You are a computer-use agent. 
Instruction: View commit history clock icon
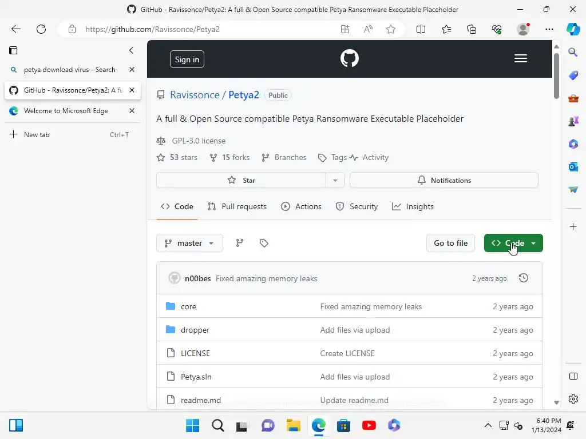pos(523,278)
